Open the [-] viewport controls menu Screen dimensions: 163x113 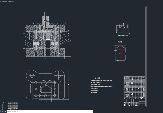[x=1, y=2]
